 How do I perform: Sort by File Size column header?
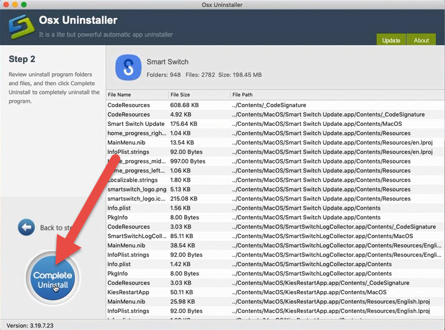coord(199,95)
